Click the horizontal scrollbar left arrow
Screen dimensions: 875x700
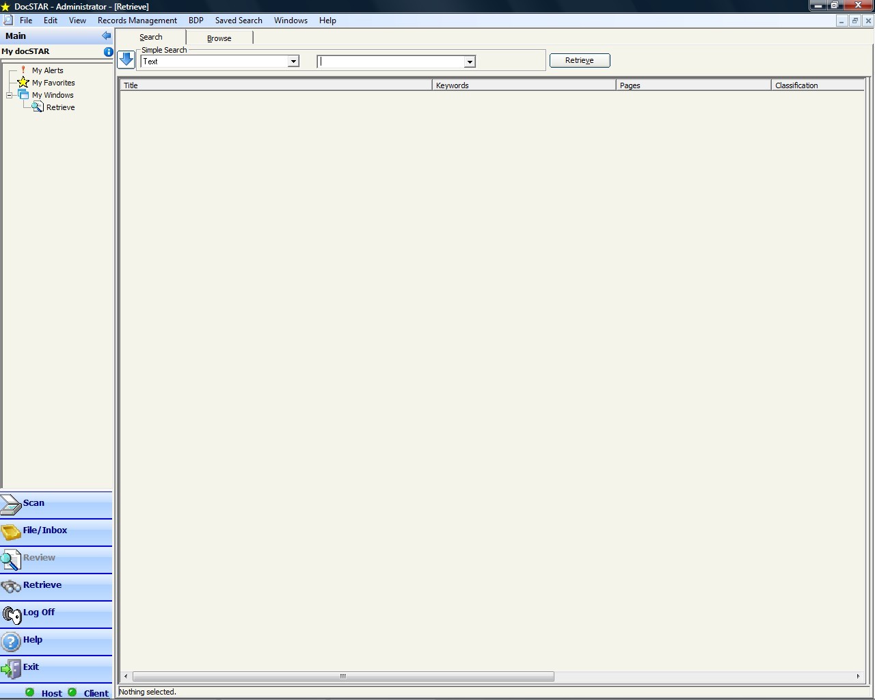point(125,676)
